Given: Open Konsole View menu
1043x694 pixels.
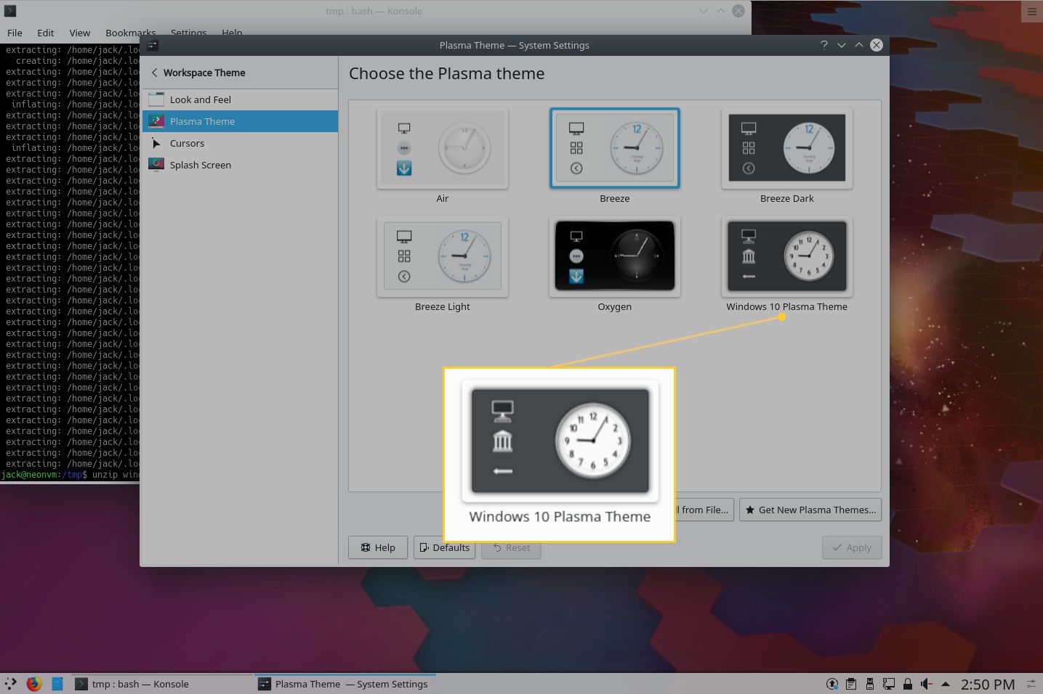Looking at the screenshot, I should coord(80,33).
